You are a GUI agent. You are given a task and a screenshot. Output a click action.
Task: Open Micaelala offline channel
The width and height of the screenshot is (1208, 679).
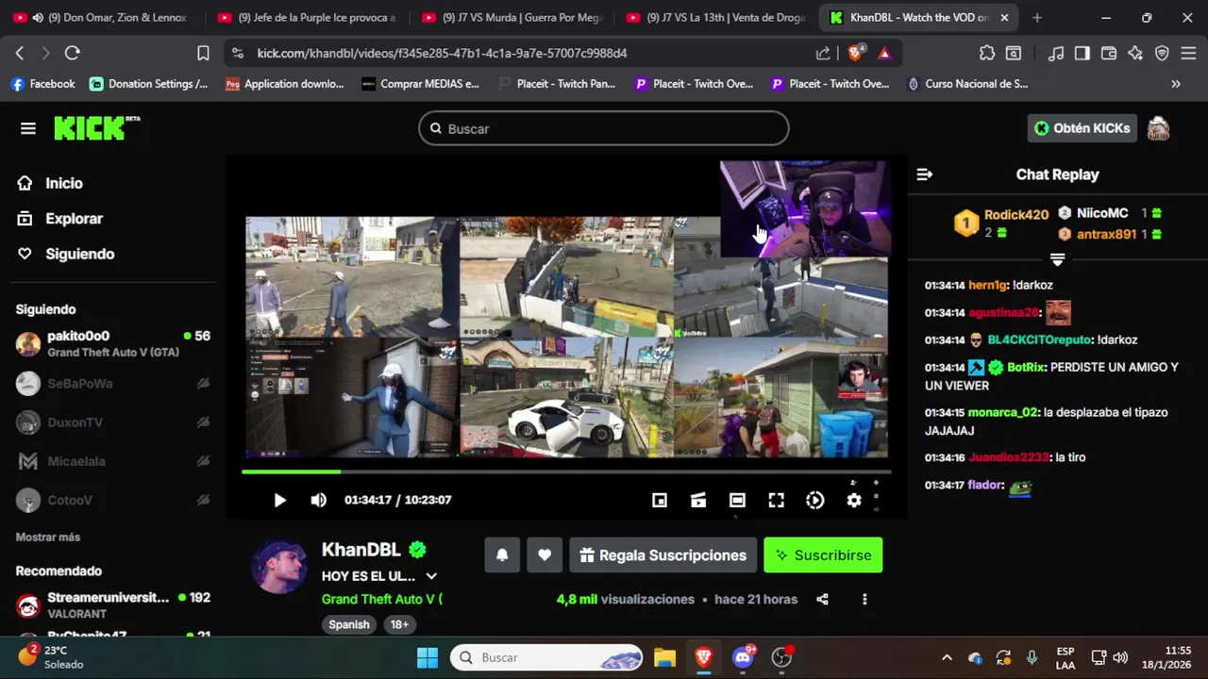113,461
